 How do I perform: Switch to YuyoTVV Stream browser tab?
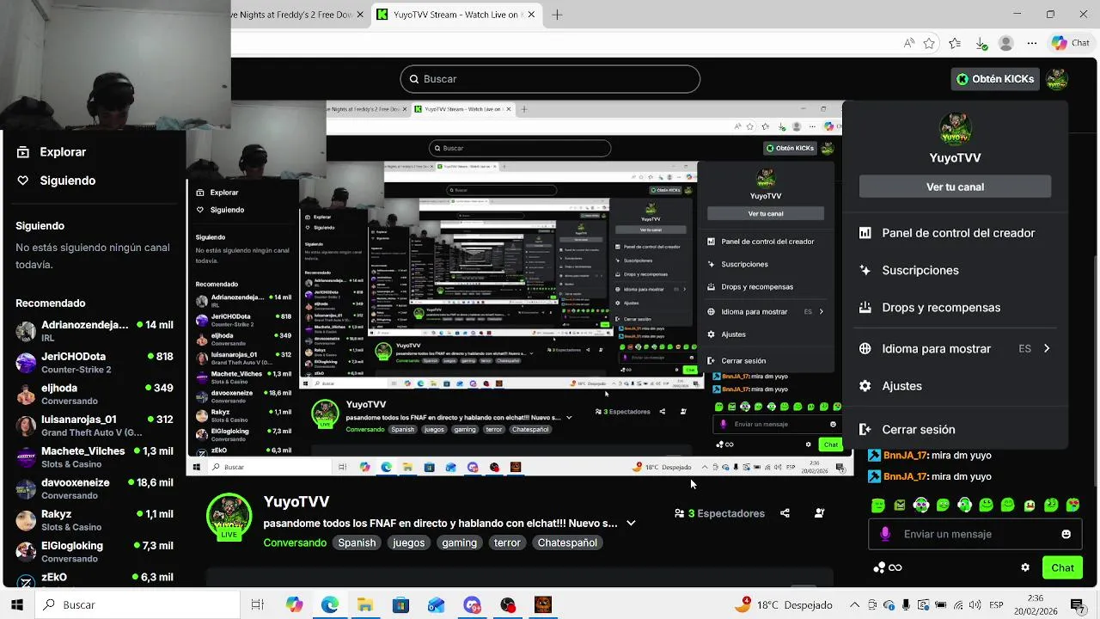click(458, 15)
